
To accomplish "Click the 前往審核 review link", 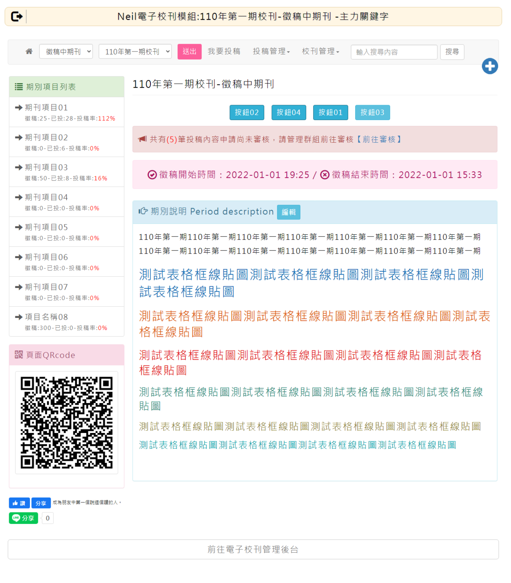I will (x=379, y=139).
